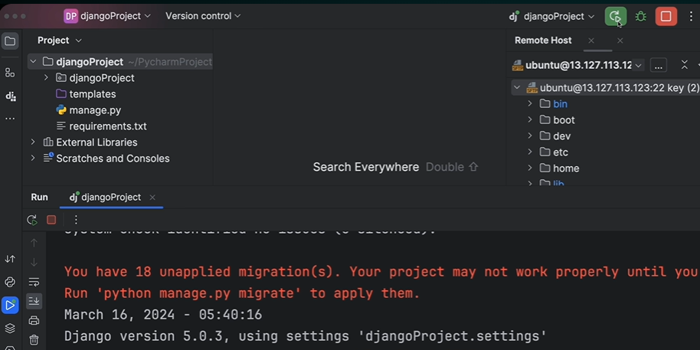The width and height of the screenshot is (700, 350).
Task: Click 'You have 18 unapplied migration(s)' warning line
Action: click(381, 272)
